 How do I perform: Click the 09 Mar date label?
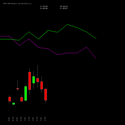(x=17, y=119)
